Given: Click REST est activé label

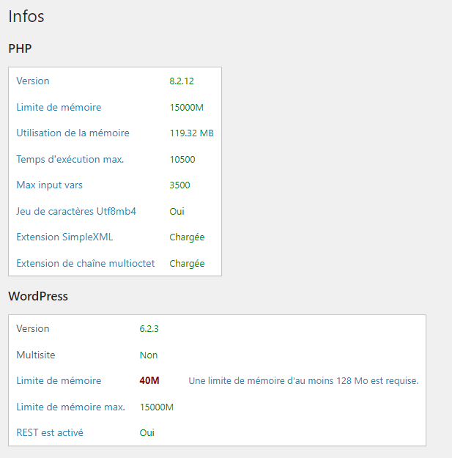Looking at the screenshot, I should click(x=50, y=432).
